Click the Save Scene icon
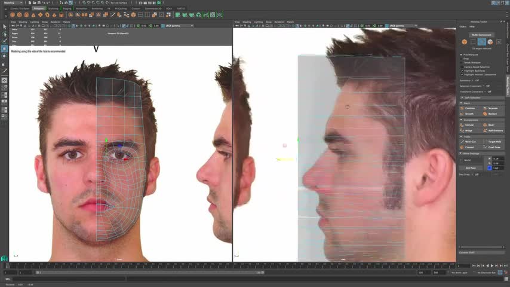This screenshot has height=287, width=510. point(39,2)
